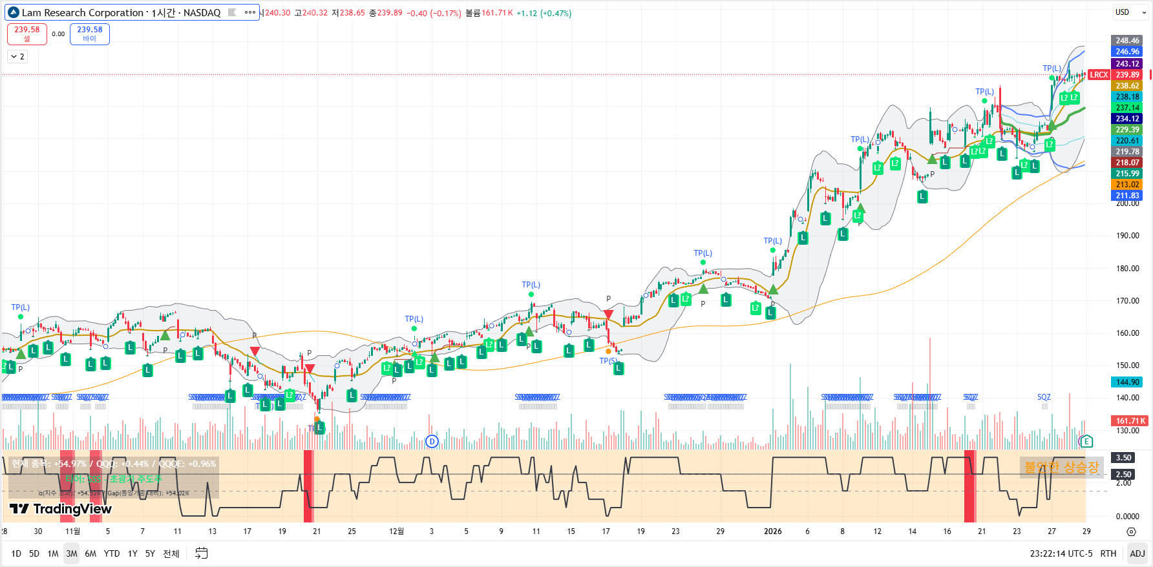Select the 5D time range

(34, 553)
